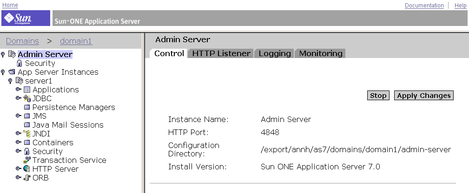Select Admin Server in the tree
This screenshot has height=193, width=469.
coord(45,54)
